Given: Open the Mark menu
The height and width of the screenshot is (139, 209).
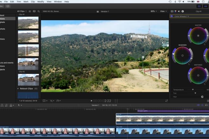Looking at the screenshot, I should click(26, 2).
